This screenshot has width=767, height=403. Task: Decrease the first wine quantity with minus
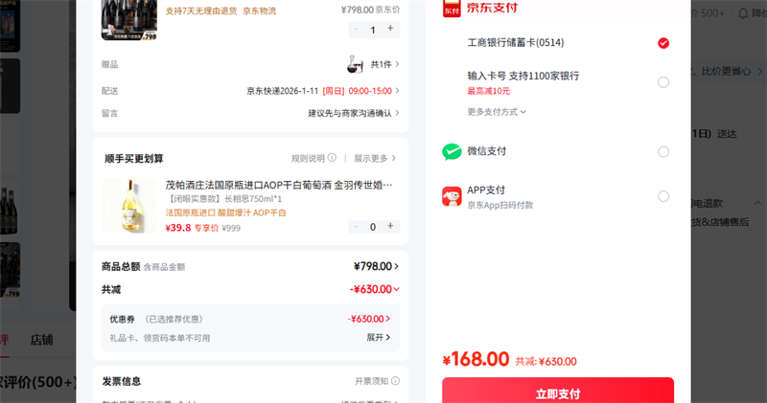pos(357,29)
